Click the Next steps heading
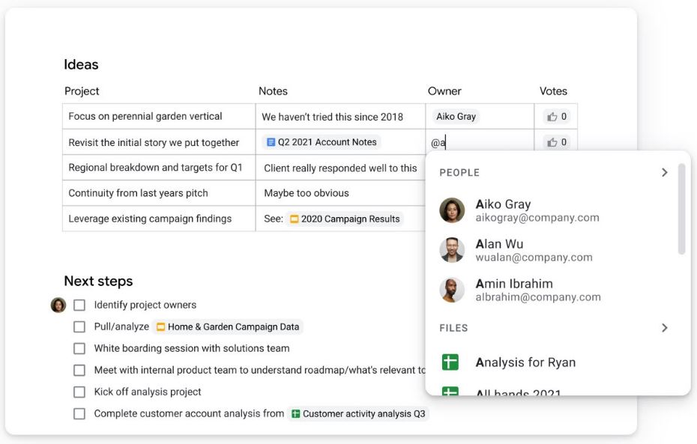Image resolution: width=697 pixels, height=444 pixels. coord(98,281)
